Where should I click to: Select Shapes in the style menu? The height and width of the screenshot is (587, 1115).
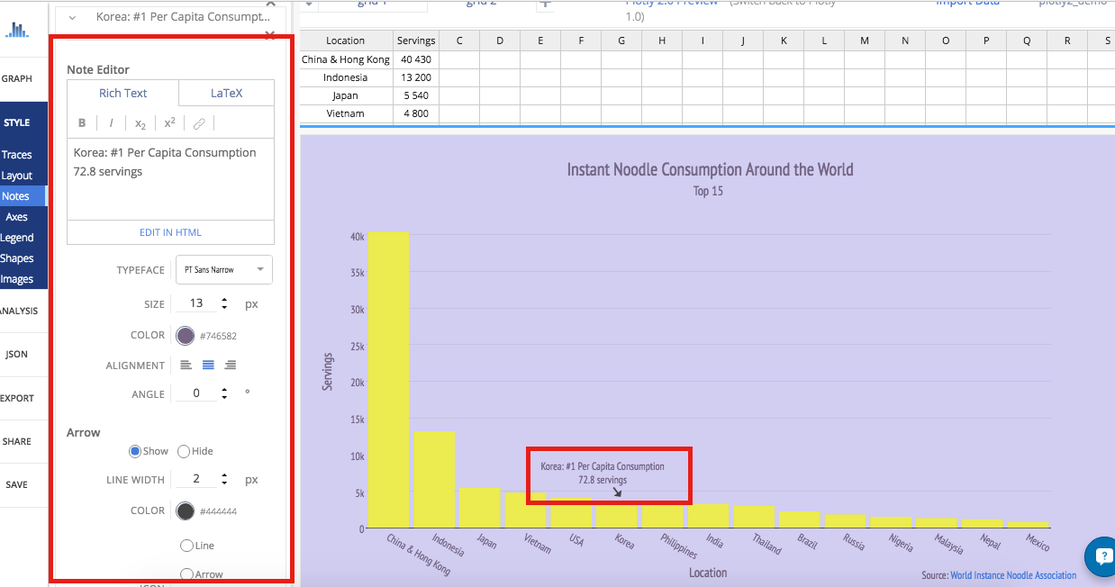point(17,258)
